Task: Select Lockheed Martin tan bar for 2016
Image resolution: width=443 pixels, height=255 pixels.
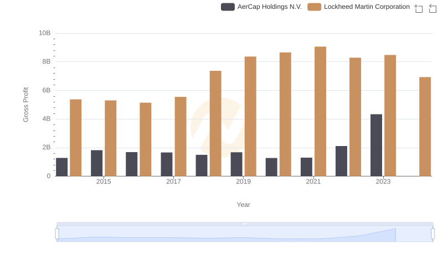Action: pyautogui.click(x=146, y=139)
